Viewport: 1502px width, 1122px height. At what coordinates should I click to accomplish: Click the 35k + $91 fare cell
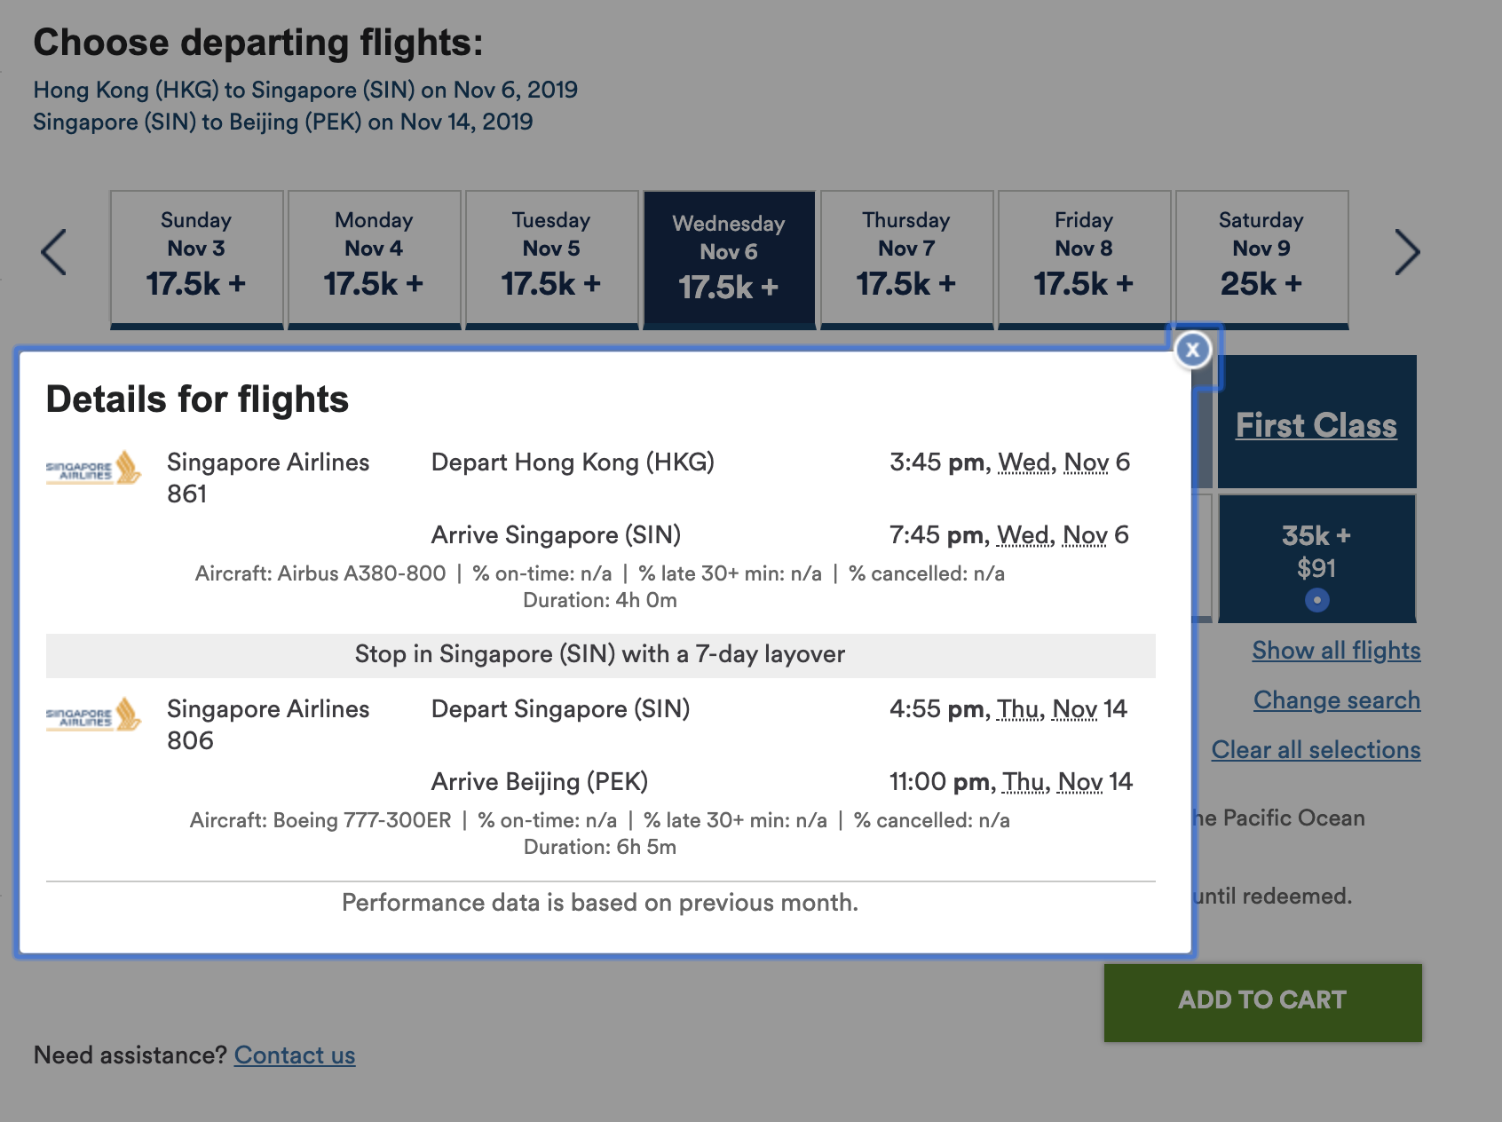tap(1317, 558)
